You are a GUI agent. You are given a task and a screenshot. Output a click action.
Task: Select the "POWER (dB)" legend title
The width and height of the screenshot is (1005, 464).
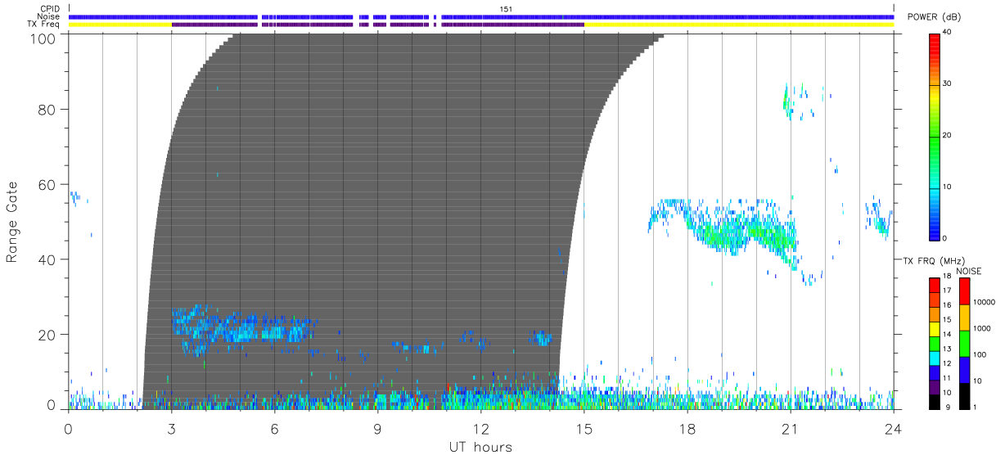[935, 16]
